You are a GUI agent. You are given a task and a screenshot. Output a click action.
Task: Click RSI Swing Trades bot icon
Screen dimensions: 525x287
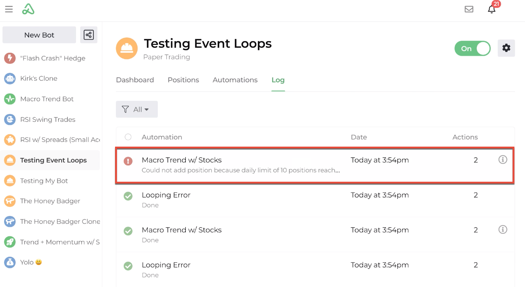point(10,120)
